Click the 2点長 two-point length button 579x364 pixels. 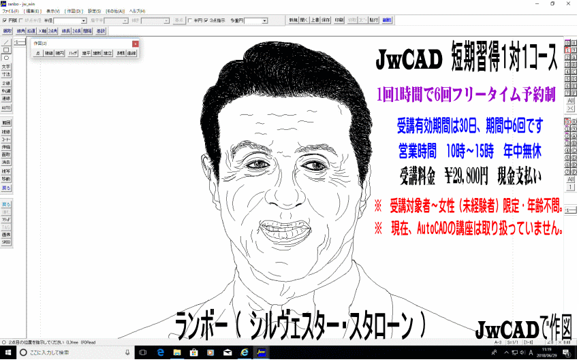77,31
